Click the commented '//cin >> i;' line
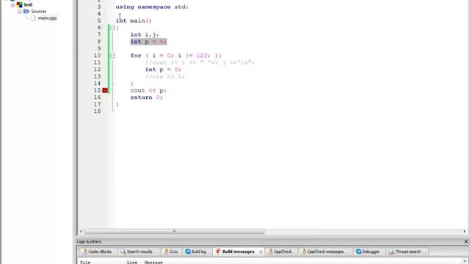This screenshot has width=470, height=264. 164,76
